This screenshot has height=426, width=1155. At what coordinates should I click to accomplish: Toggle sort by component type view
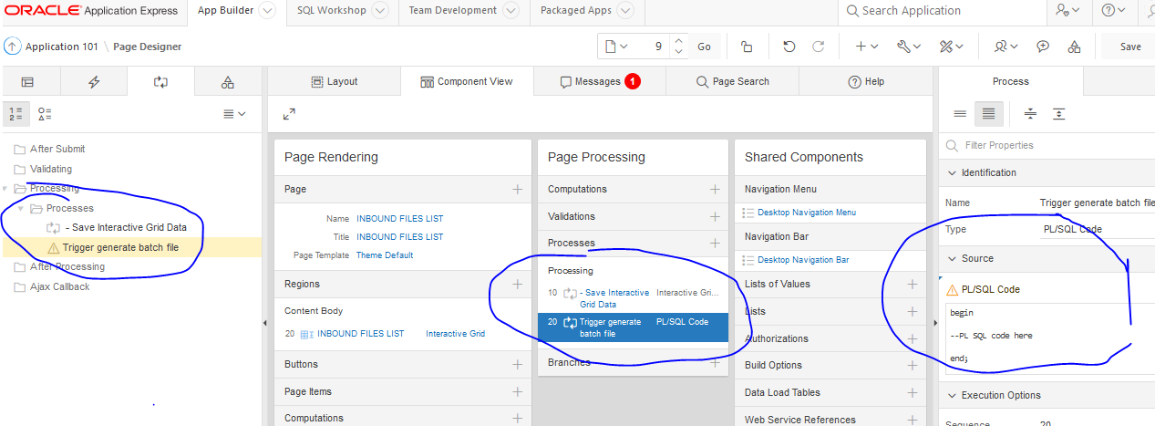(45, 114)
